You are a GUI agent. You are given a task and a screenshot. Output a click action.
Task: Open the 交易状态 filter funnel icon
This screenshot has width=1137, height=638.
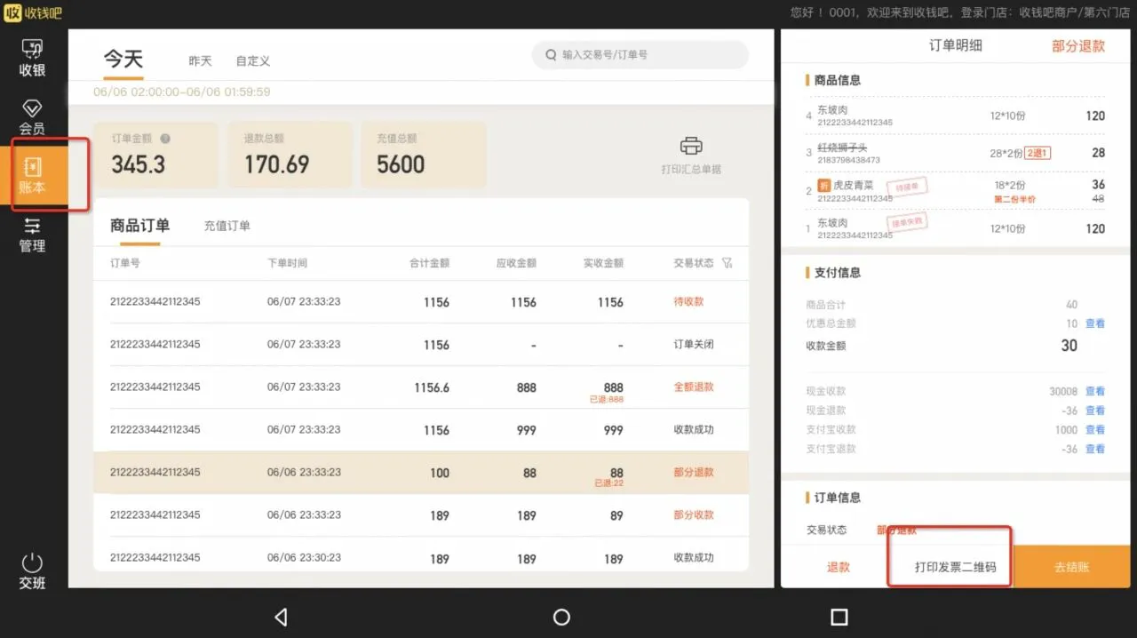point(728,263)
